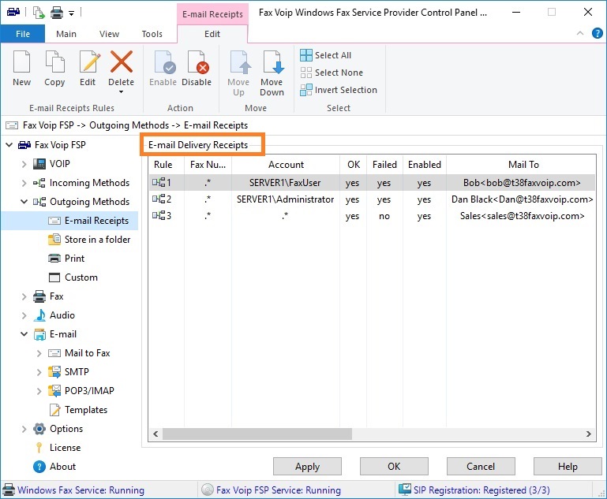Click the Move Down icon
Screen dimensions: 607x499
click(273, 61)
